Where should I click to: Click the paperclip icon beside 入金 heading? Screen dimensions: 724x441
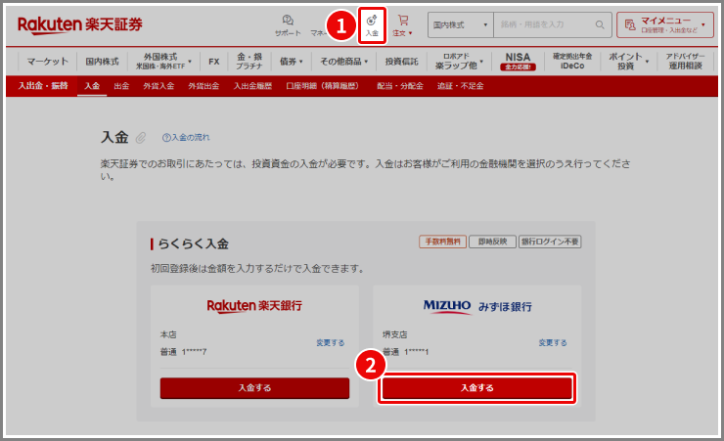[141, 138]
